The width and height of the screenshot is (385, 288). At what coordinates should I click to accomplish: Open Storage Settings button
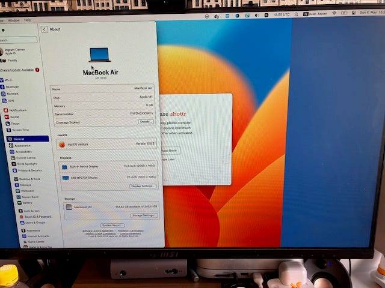click(144, 215)
